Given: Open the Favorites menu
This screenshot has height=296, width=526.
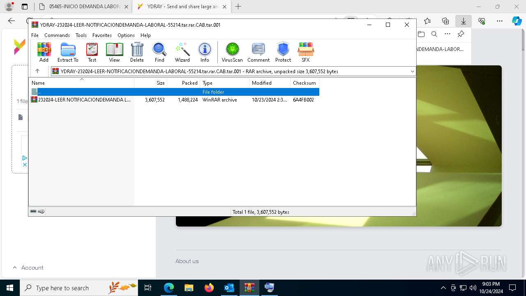Looking at the screenshot, I should (x=102, y=35).
